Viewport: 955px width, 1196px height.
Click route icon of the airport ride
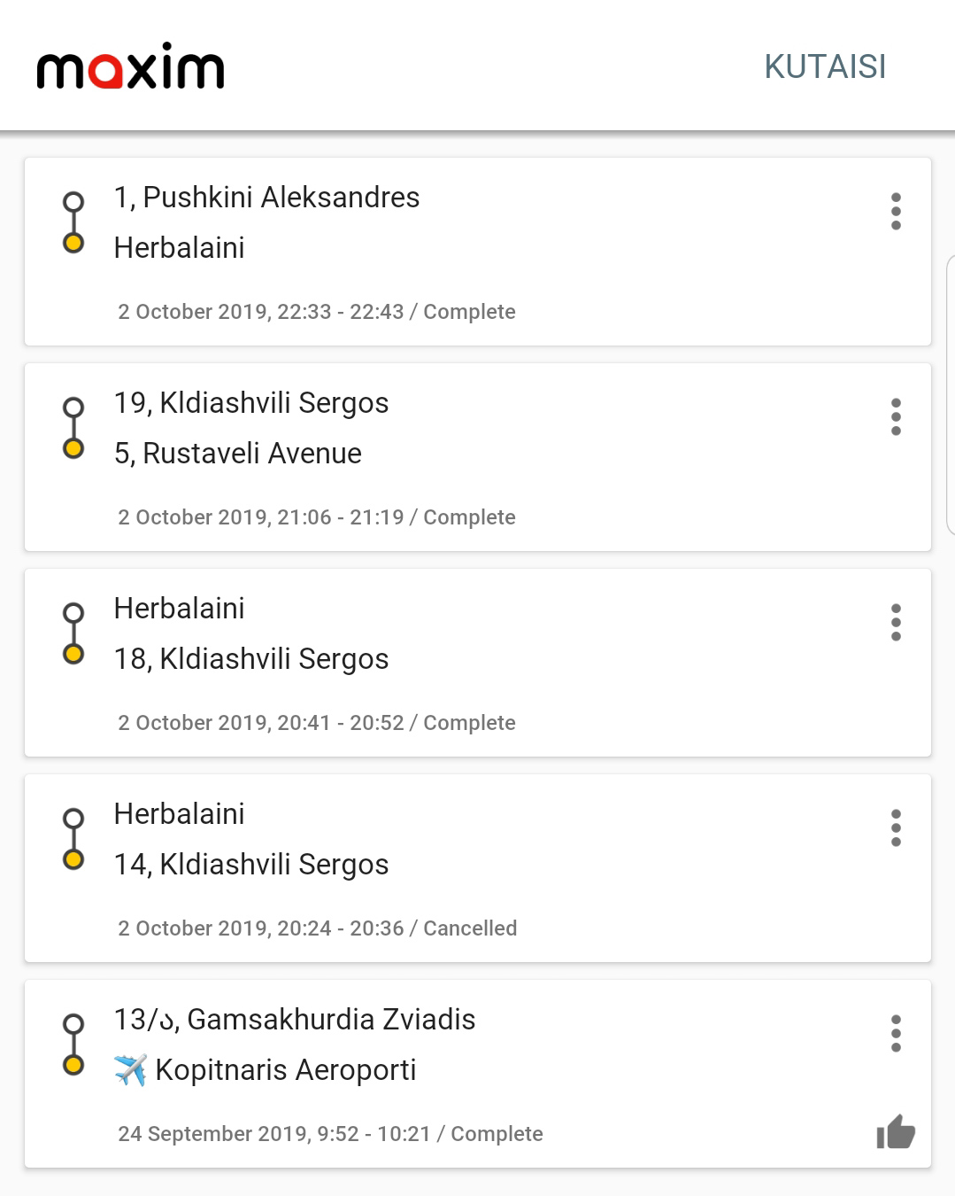coord(73,1045)
